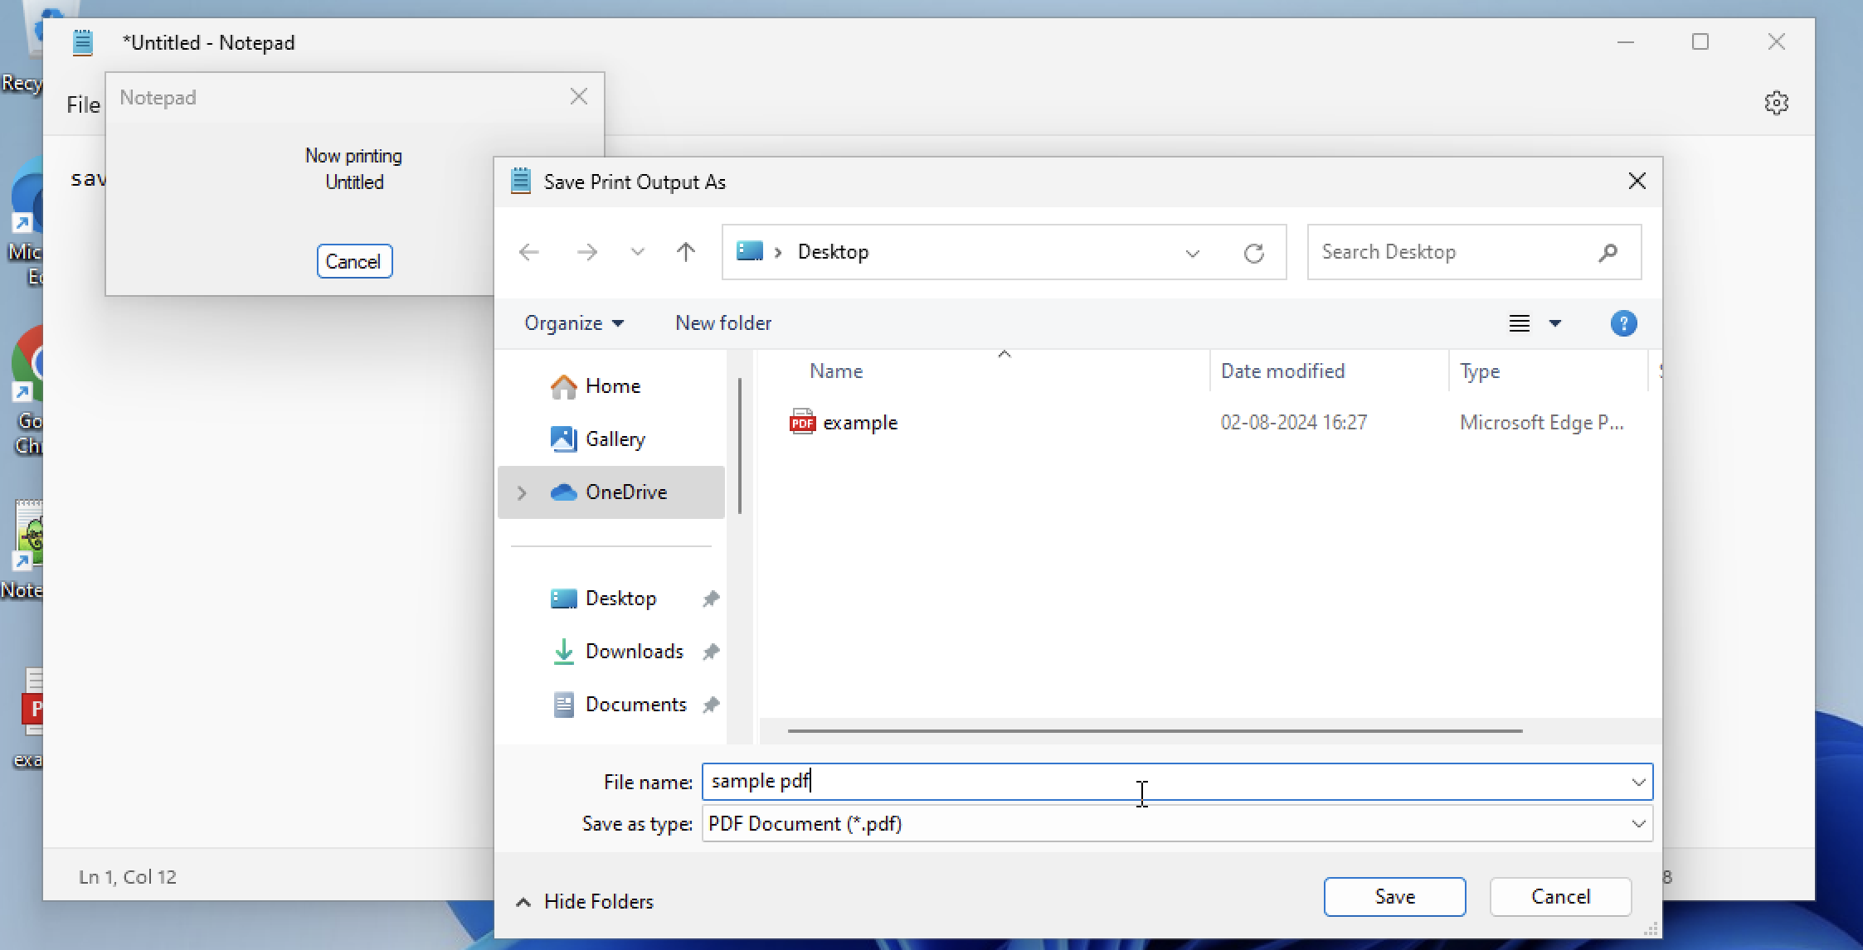Sort files by Date modified column
Screen dimensions: 1863x950
tap(1282, 371)
